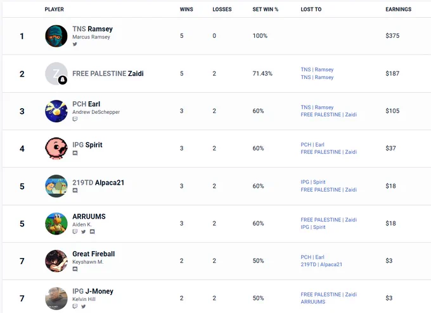Open ARRUUMS's Twitch icon

pos(75,231)
